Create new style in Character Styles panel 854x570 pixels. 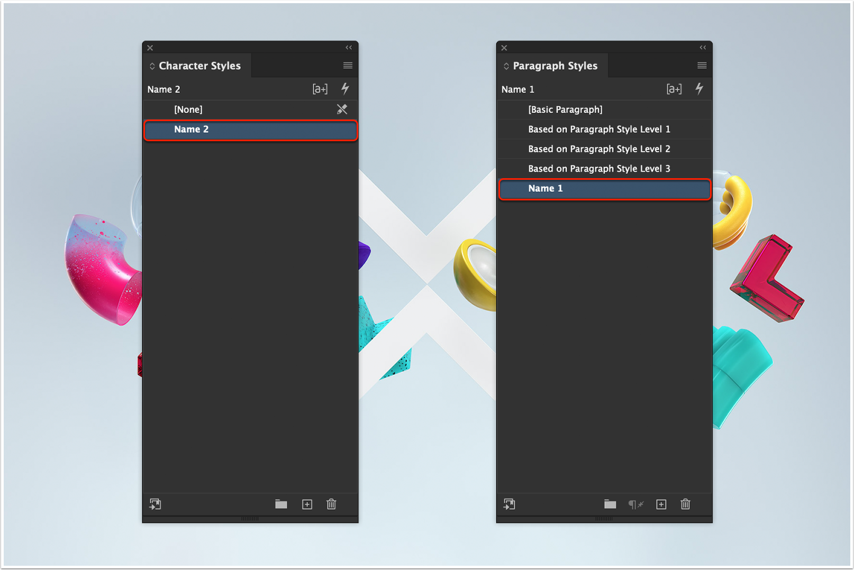click(x=307, y=504)
